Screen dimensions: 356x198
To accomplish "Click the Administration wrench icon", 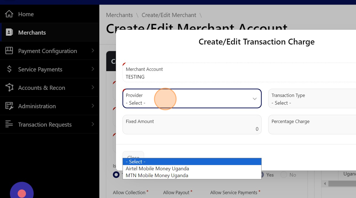I will (9, 106).
